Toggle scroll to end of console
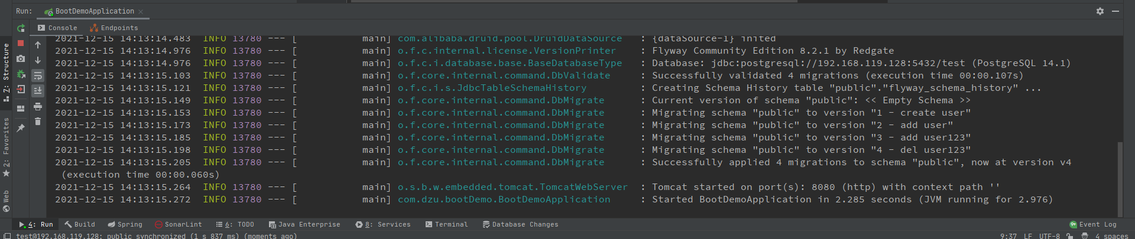The height and width of the screenshot is (239, 1135). point(38,91)
